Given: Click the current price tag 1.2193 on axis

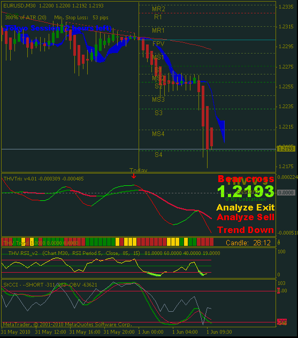Looking at the screenshot, I should click(x=286, y=149).
